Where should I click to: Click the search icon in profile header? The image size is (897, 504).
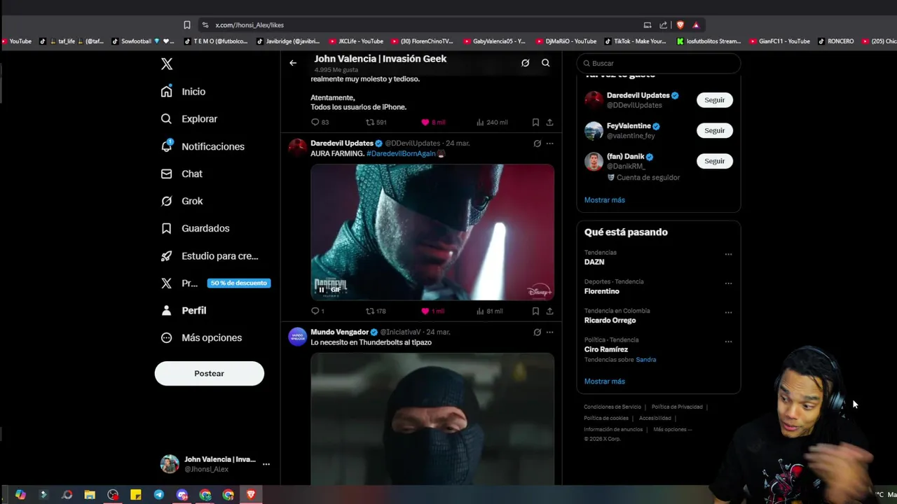click(545, 63)
